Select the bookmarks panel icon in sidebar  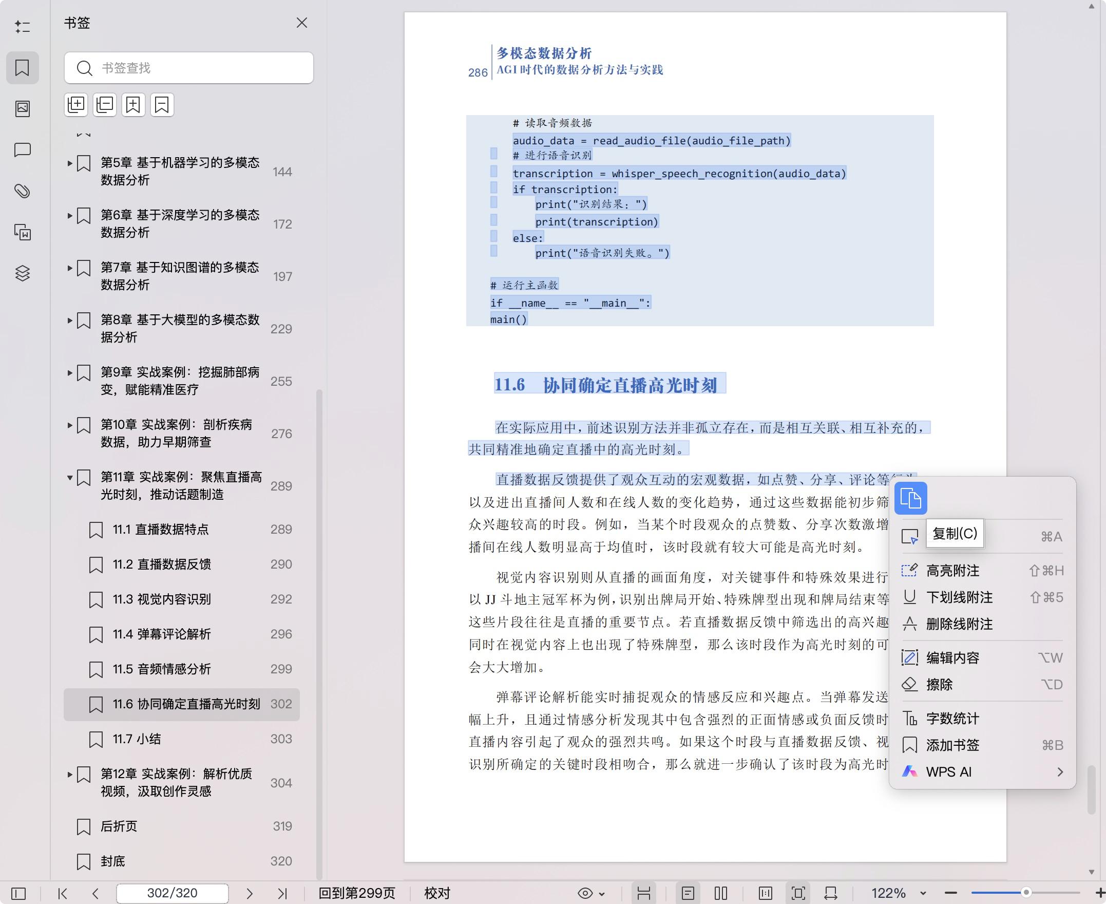click(23, 68)
